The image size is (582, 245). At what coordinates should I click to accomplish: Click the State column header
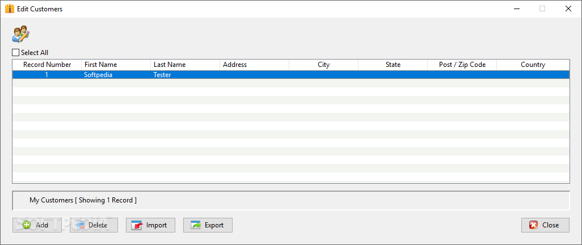[x=393, y=65]
